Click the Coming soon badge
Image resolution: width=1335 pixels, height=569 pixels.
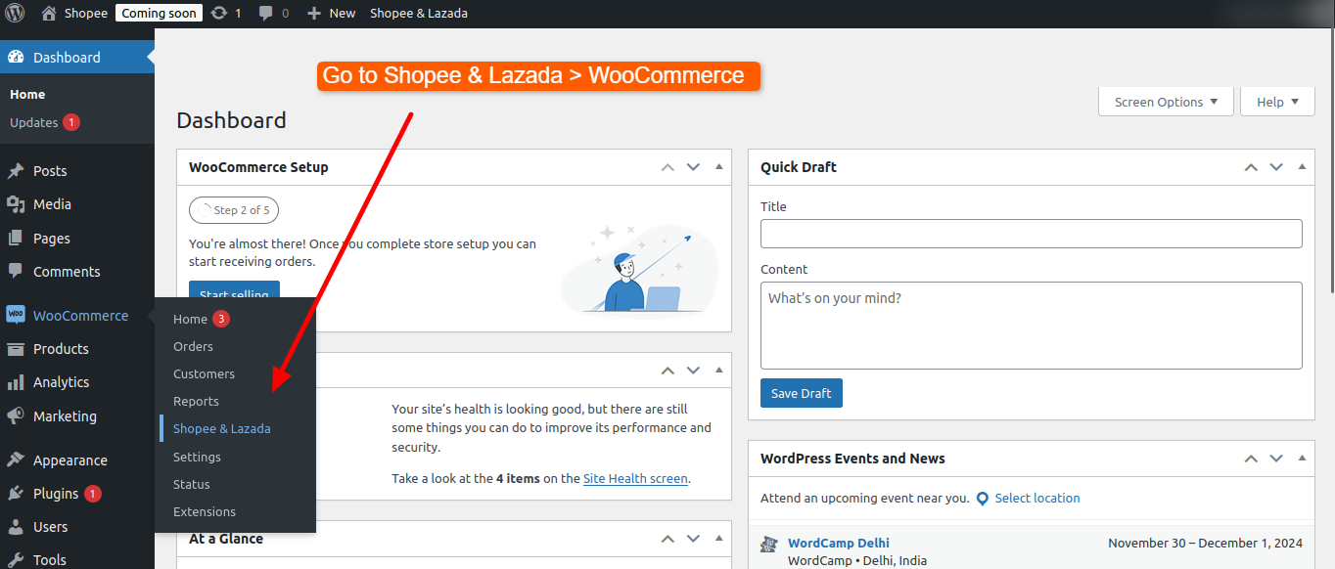pos(159,14)
